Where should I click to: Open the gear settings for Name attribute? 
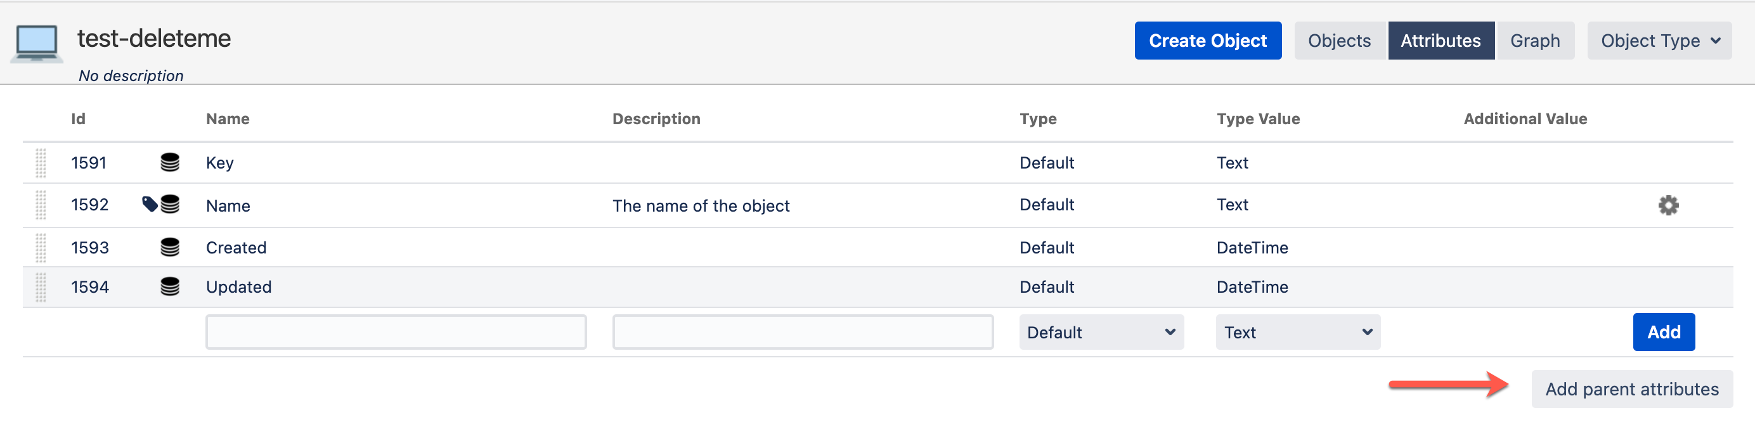coord(1668,205)
